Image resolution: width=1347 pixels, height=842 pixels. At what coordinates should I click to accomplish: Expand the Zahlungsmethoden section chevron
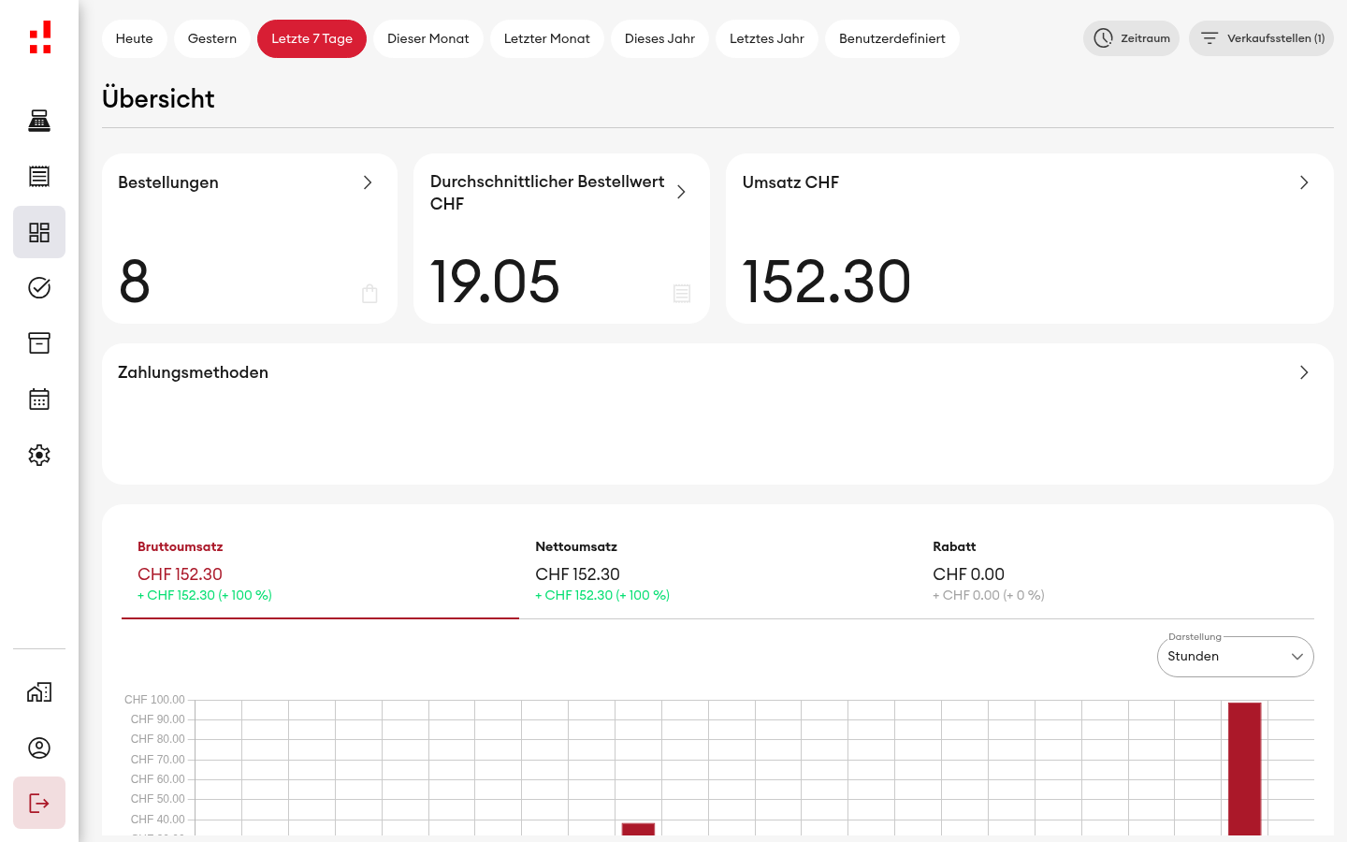tap(1304, 372)
